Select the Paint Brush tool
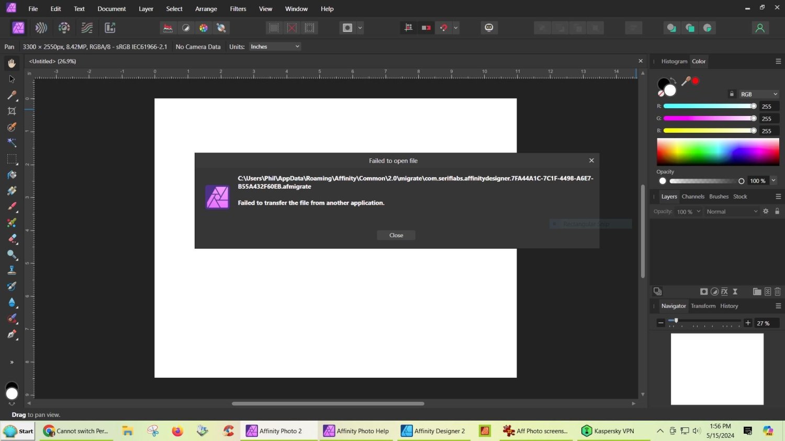This screenshot has height=441, width=785. click(x=12, y=207)
